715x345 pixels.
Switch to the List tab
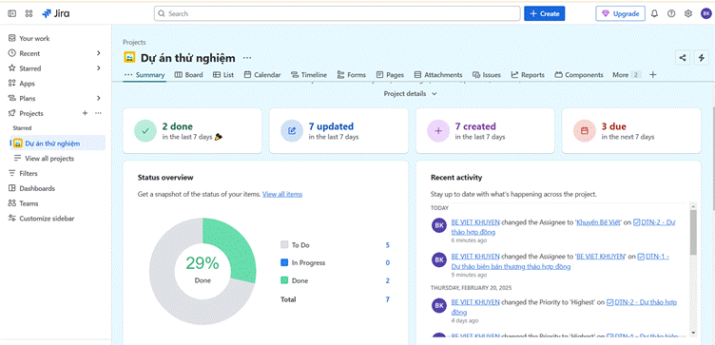[223, 75]
